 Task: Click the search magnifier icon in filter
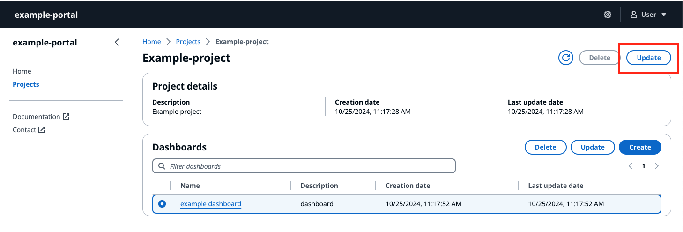162,166
